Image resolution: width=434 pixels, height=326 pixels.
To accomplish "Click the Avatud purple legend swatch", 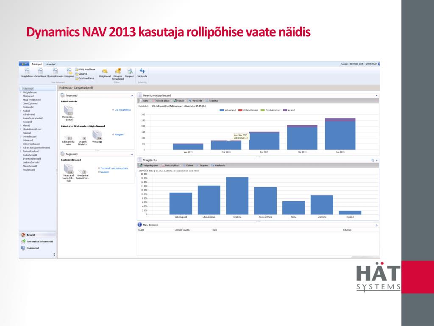I will click(x=285, y=110).
